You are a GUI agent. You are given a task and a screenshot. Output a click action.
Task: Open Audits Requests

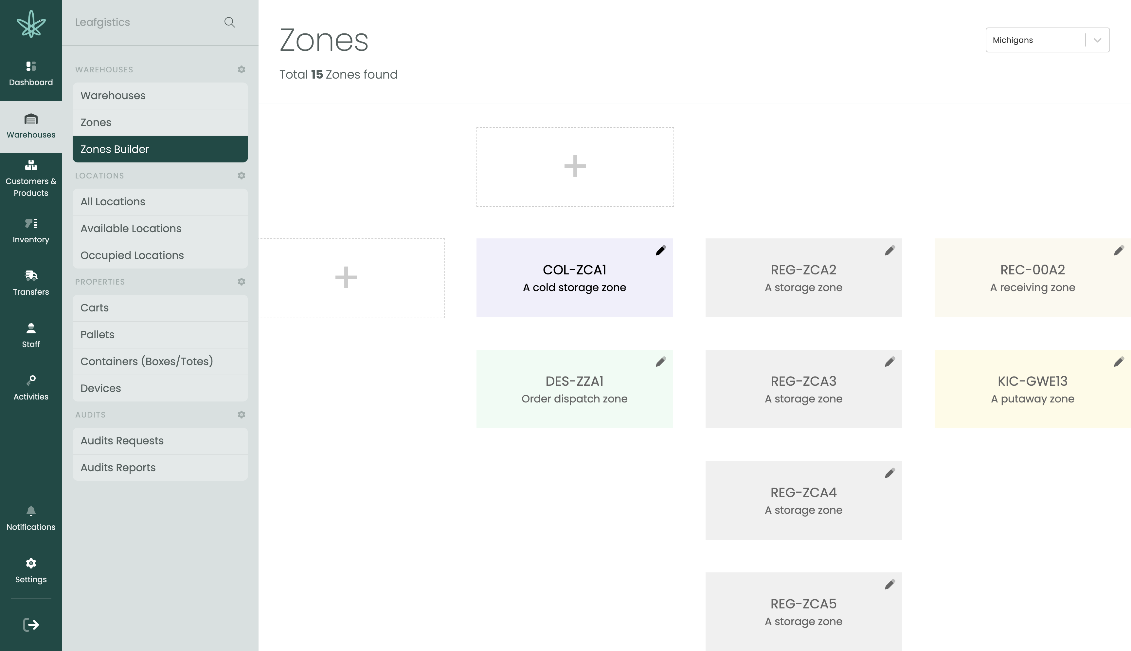coord(160,441)
